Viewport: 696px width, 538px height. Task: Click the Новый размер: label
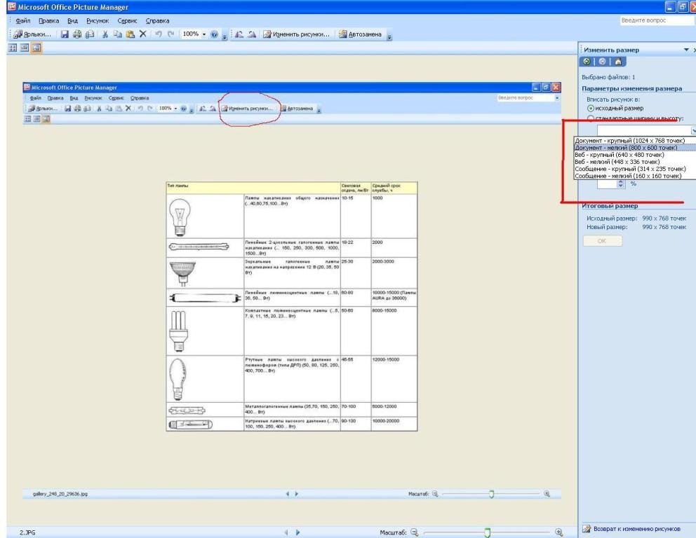(607, 227)
